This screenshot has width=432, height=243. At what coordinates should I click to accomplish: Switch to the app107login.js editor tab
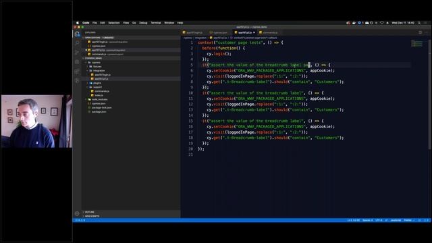click(194, 32)
